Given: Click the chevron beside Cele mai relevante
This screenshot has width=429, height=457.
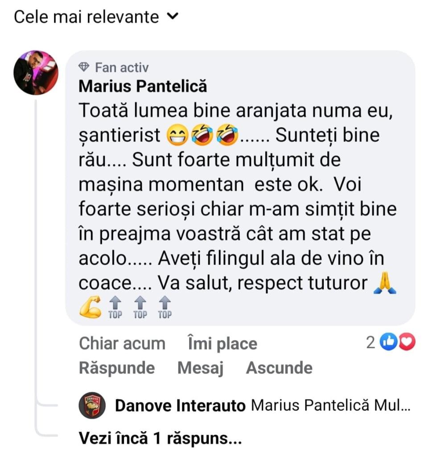Looking at the screenshot, I should pyautogui.click(x=172, y=17).
